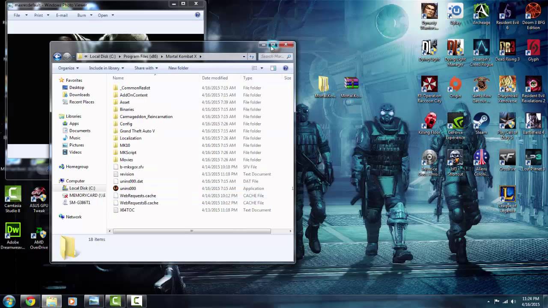The height and width of the screenshot is (308, 548).
Task: Open Photo Viewer Open menu
Action: tap(103, 15)
